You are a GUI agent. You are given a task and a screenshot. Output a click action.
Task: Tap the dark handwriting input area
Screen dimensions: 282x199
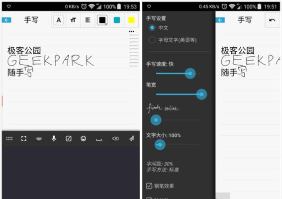point(71,173)
